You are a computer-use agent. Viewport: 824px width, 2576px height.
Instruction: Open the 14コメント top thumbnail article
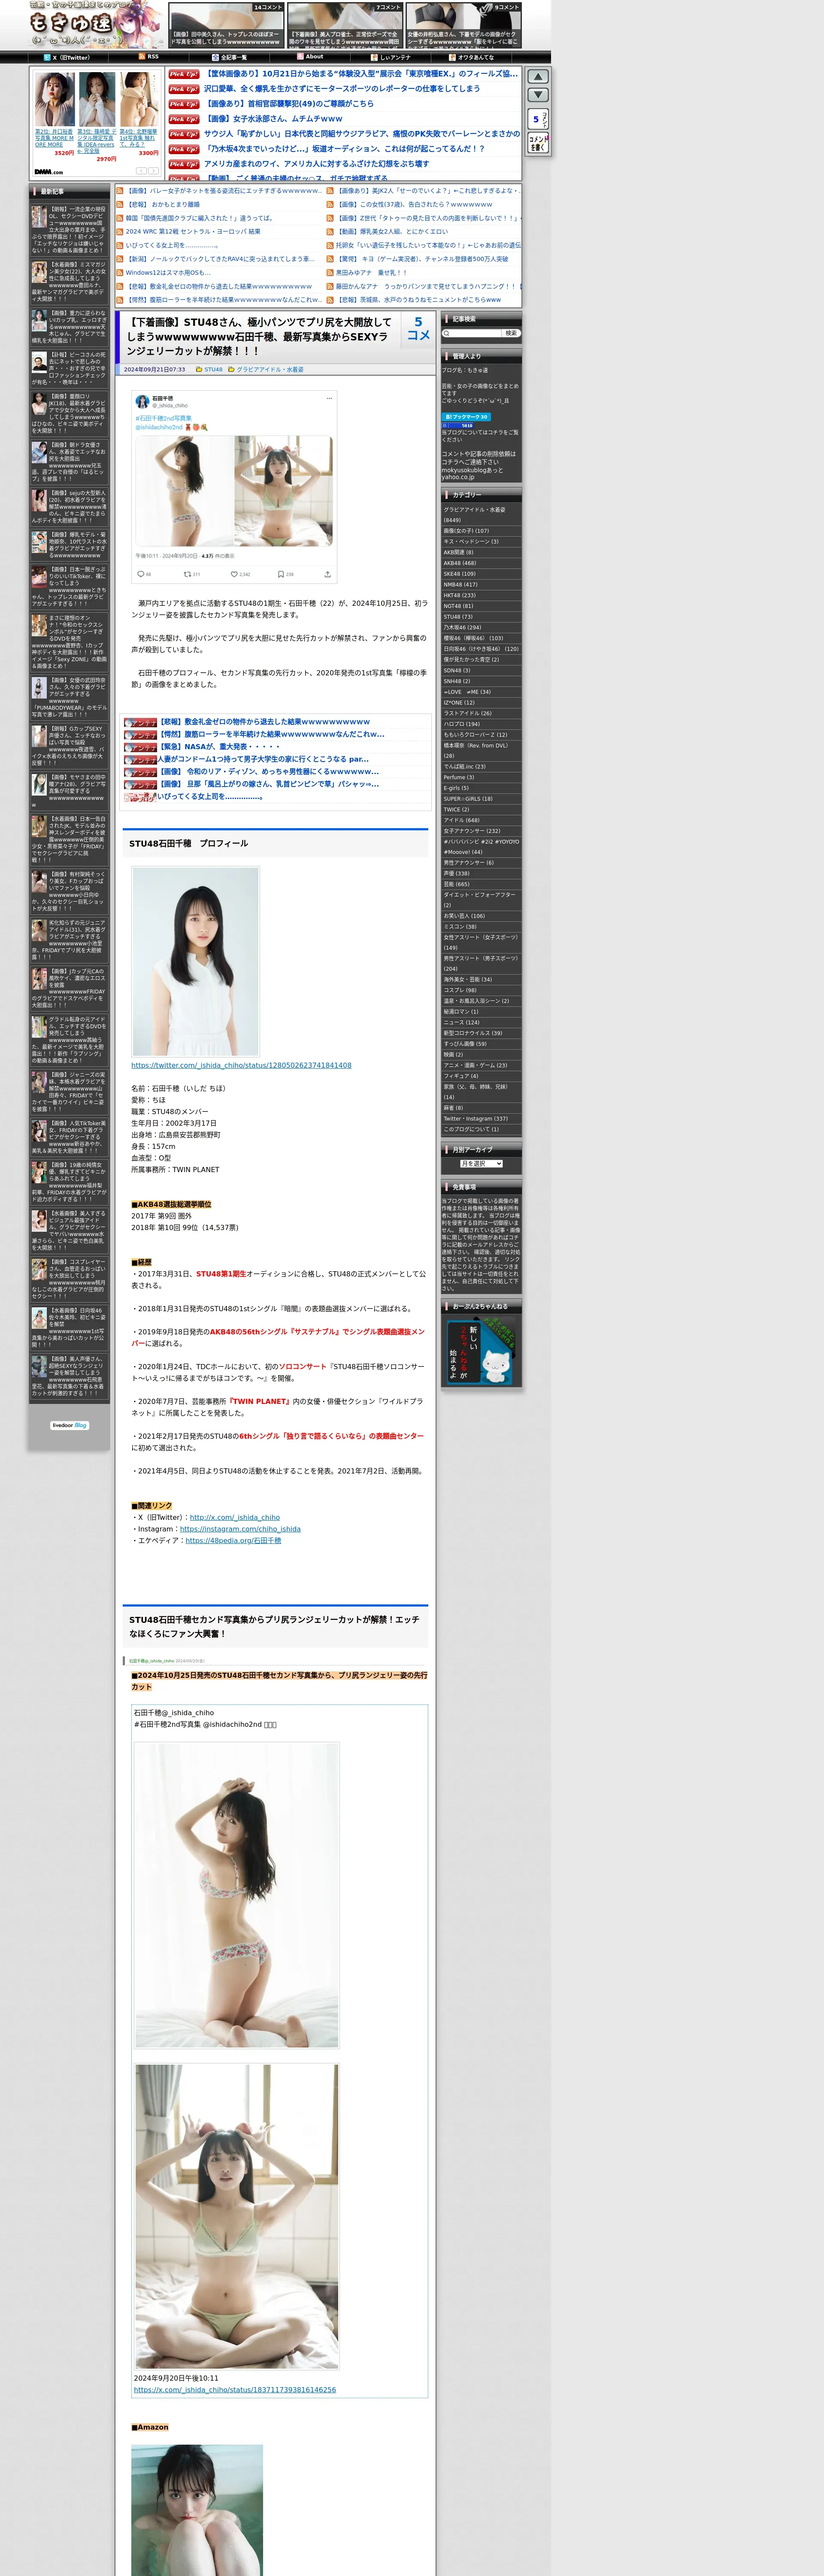pos(226,25)
